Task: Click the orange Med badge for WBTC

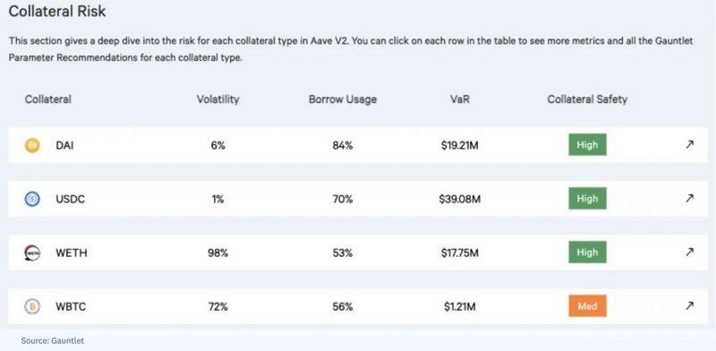Action: tap(587, 305)
